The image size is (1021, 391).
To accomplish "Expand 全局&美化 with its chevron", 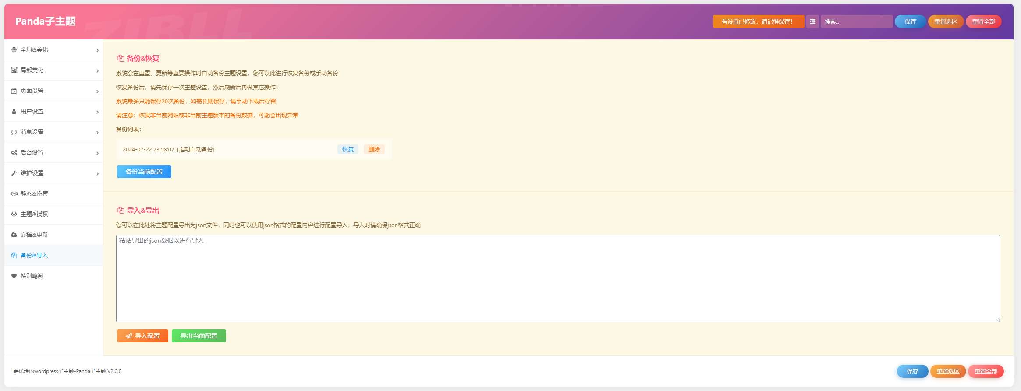I will [97, 50].
